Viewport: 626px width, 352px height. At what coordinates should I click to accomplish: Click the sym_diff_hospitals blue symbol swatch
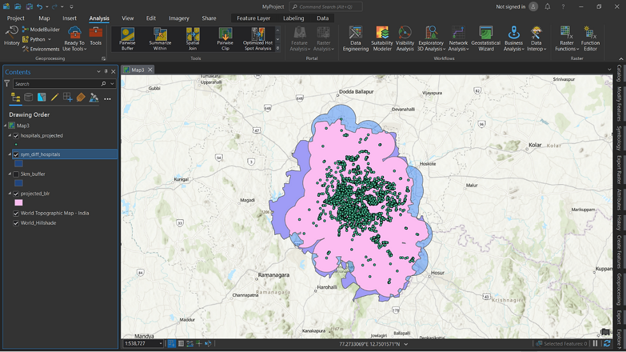(x=19, y=164)
